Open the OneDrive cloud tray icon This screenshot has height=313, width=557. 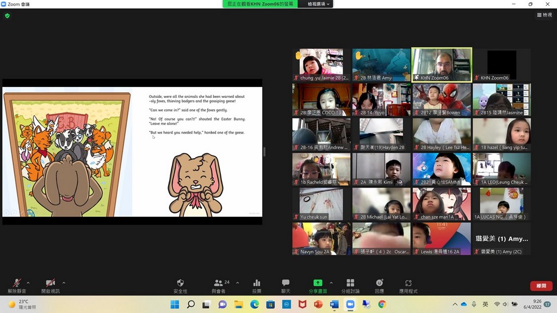[464, 304]
